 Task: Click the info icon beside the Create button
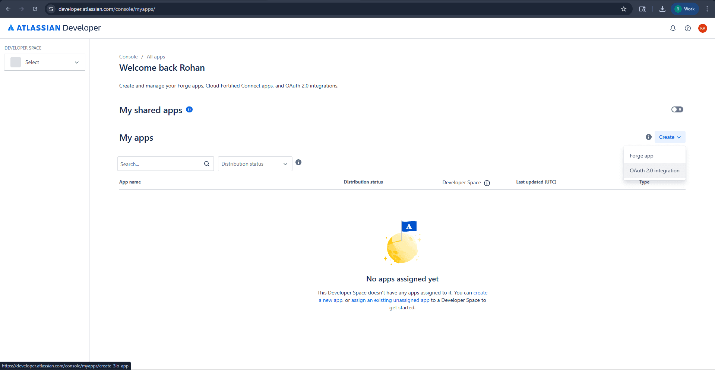pos(648,137)
